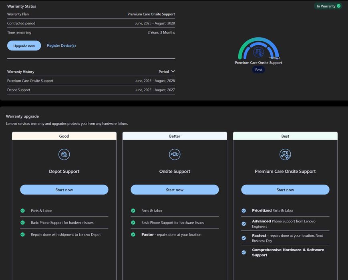Viewport: 348px width, 280px height.
Task: Click 'Advanced Phone Support from Lenovo Engineers' text
Action: (x=284, y=224)
